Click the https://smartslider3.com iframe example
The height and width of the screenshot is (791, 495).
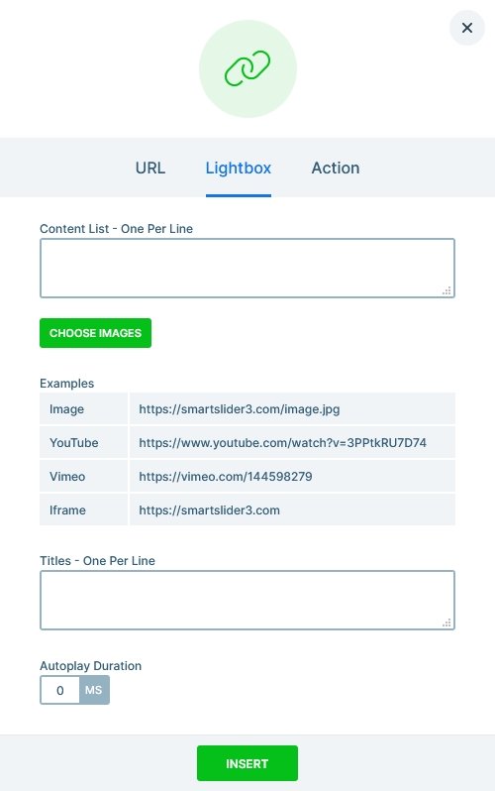tap(209, 510)
